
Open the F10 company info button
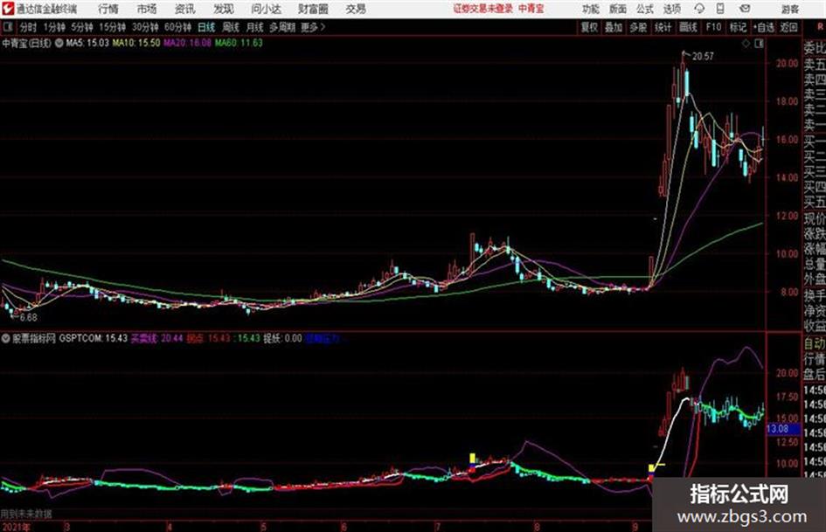coord(713,27)
